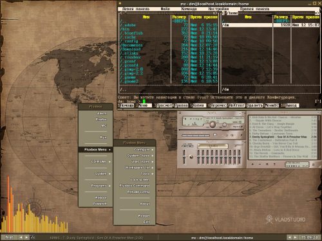This screenshot has height=241, width=322.
Task: Click function key 1 Помощь button
Action: (x=127, y=105)
